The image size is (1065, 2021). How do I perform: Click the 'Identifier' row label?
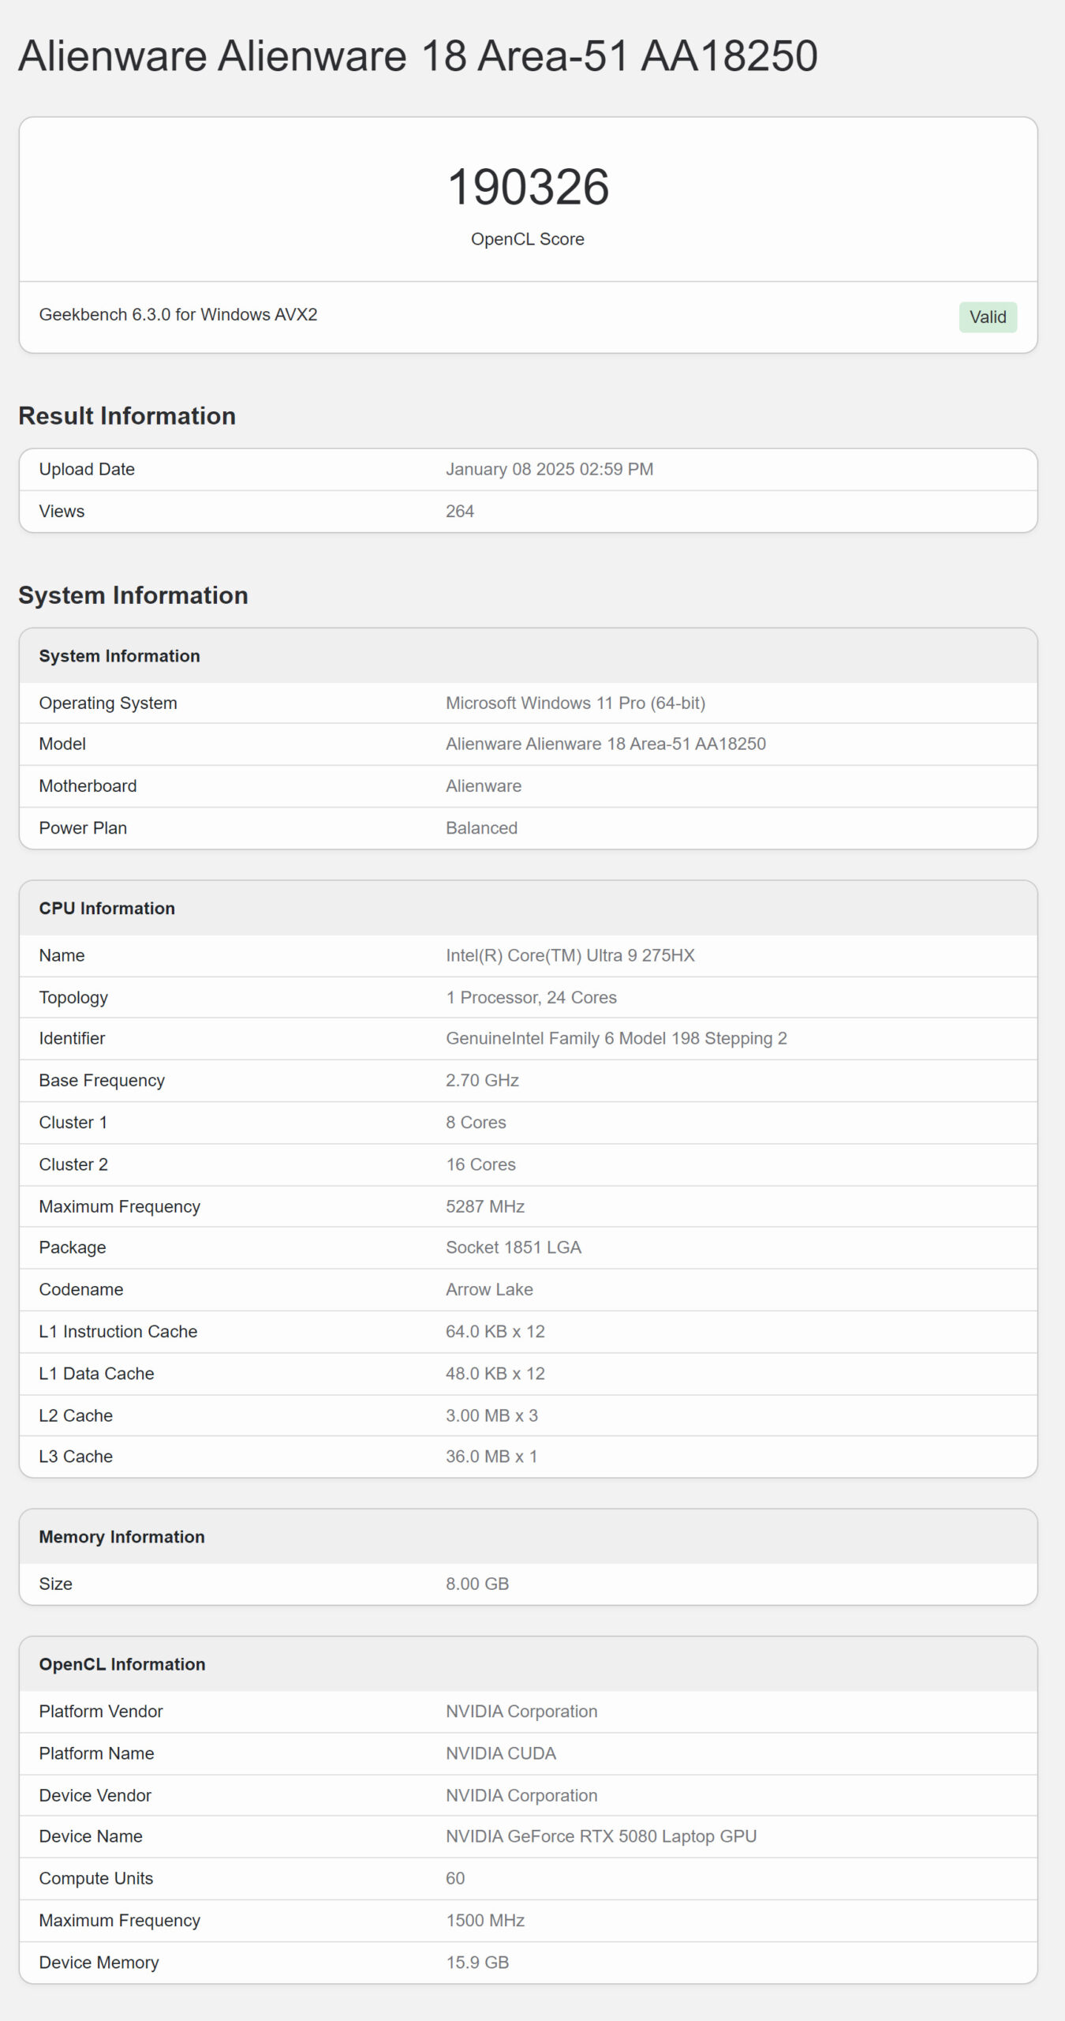72,1038
